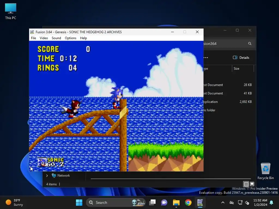Select the Recycle Bin desktop icon
Screen dimensions: 279x209
[265, 171]
